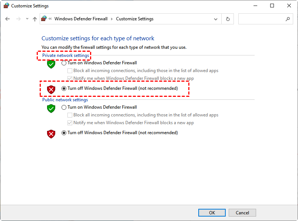The height and width of the screenshot is (221, 298).
Task: Turn on Windows Defender Firewall for Private network
Action: point(64,63)
